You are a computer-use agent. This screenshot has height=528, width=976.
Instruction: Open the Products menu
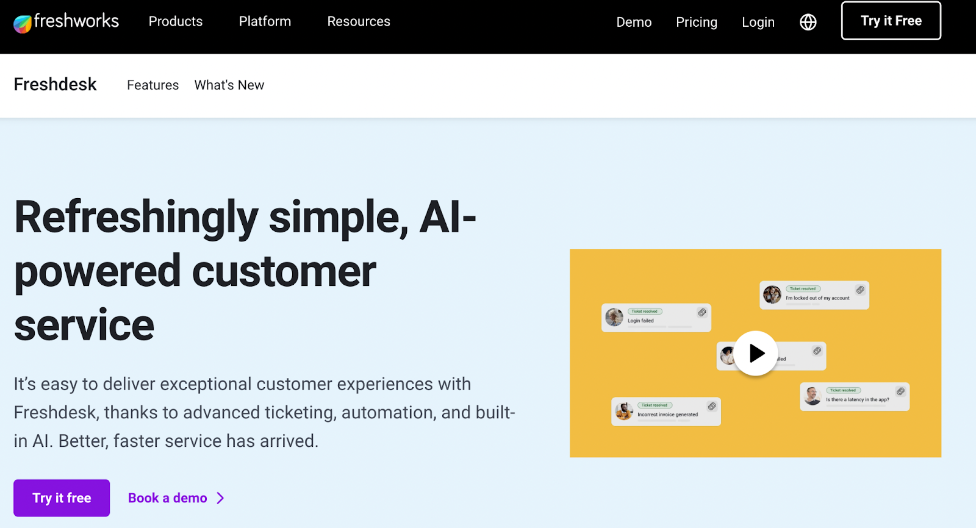[176, 21]
